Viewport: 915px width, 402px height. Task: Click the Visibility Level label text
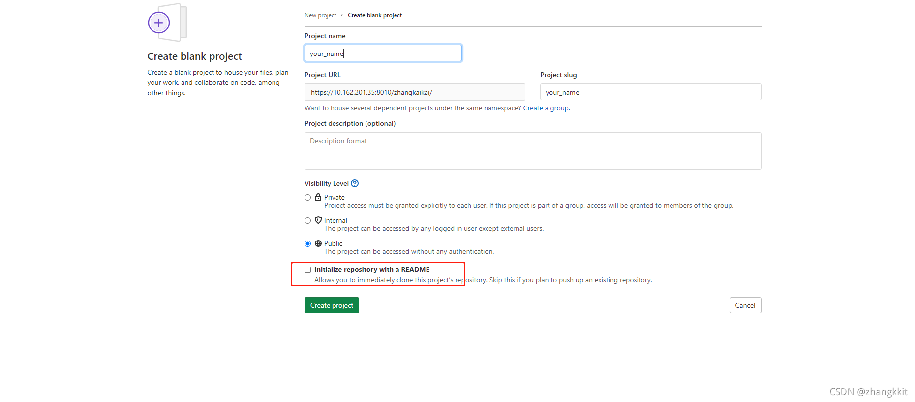[x=326, y=183]
